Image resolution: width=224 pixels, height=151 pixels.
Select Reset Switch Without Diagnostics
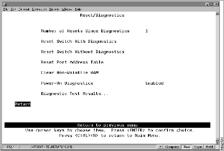[x=83, y=52]
